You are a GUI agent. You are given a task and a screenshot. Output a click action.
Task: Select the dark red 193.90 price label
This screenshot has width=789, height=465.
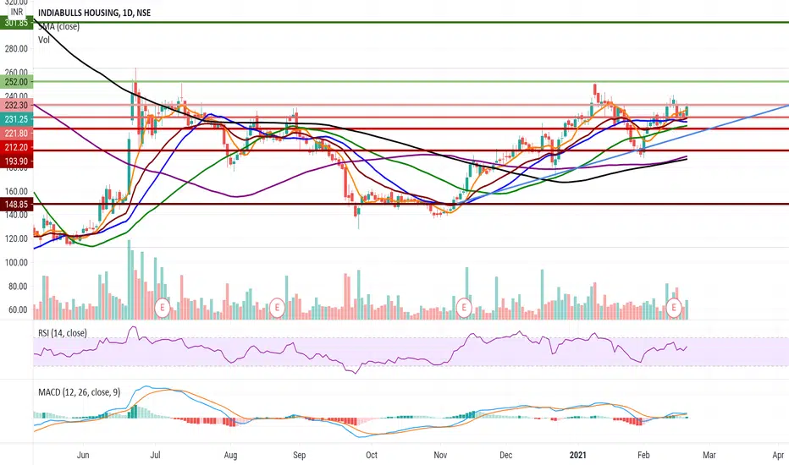[x=16, y=161]
